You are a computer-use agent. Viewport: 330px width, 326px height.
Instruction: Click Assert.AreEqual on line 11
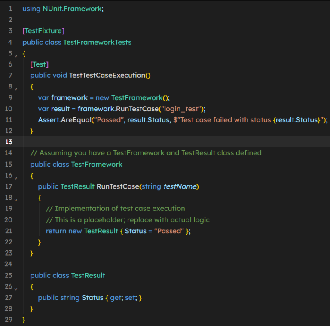pos(64,120)
